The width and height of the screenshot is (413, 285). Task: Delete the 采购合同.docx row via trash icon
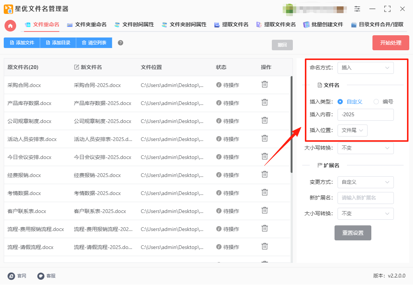click(x=264, y=84)
